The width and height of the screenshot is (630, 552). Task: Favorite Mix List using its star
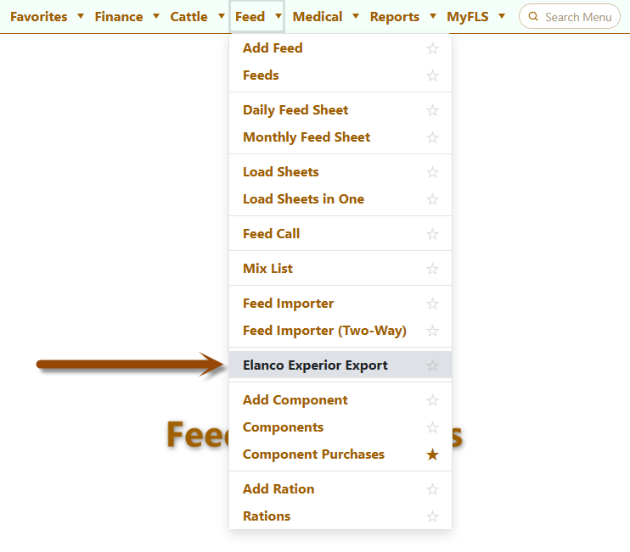tap(432, 269)
